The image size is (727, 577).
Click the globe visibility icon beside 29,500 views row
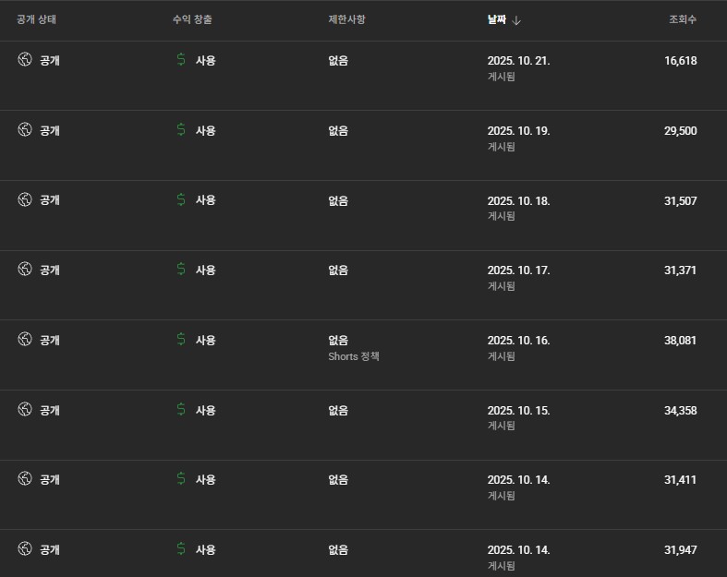click(x=25, y=130)
